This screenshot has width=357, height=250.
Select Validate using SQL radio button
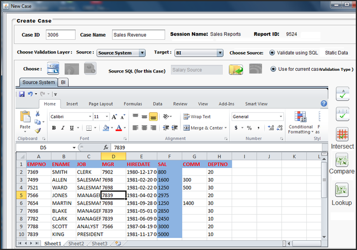[272, 53]
